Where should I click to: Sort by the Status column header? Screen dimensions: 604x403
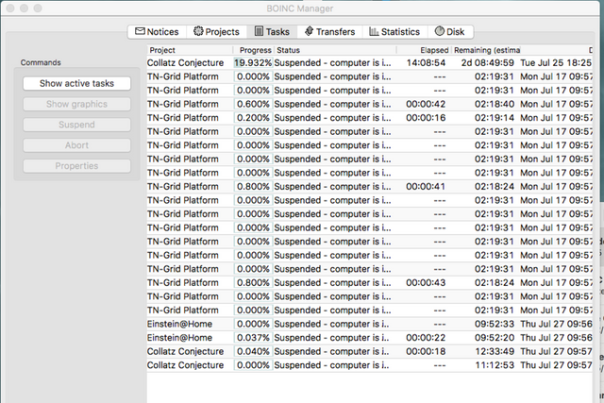335,50
